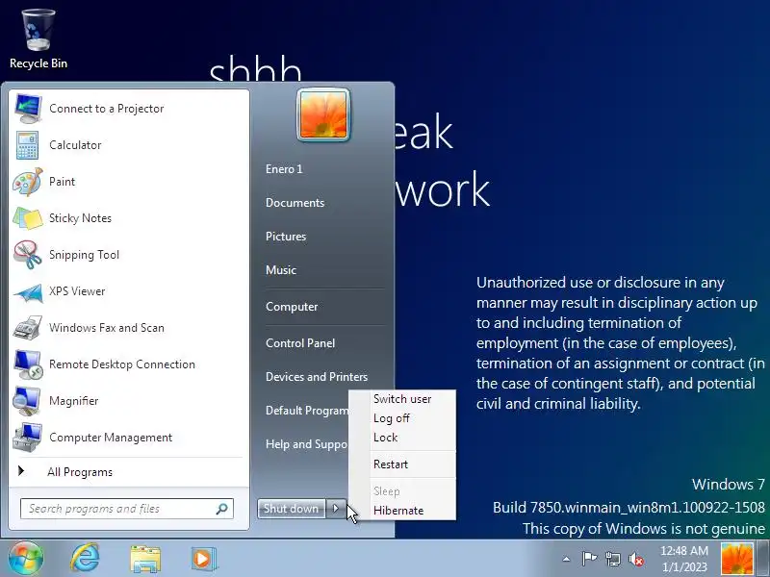Click the "Connect to a Projector" label
The image size is (770, 577).
tap(107, 109)
